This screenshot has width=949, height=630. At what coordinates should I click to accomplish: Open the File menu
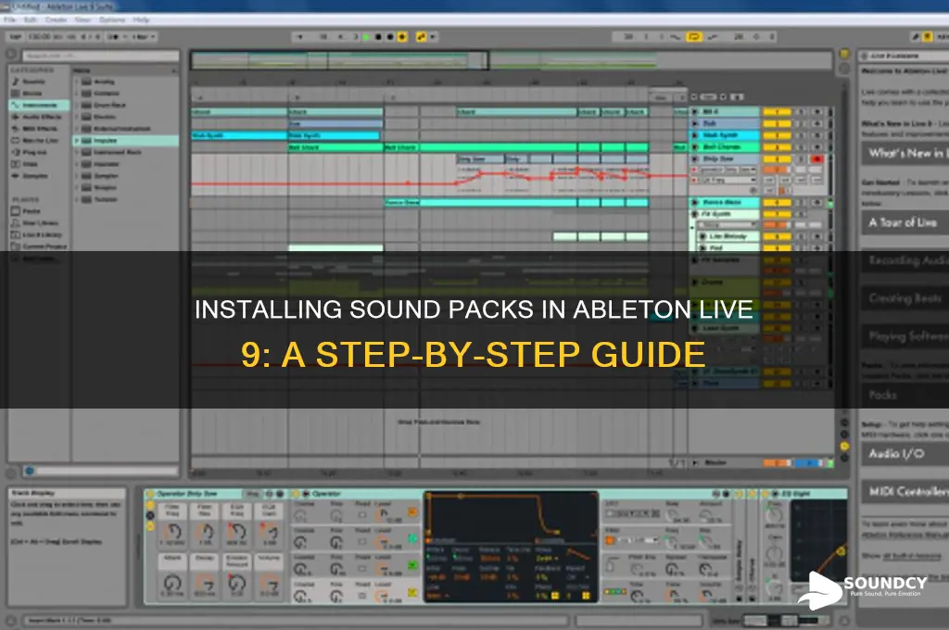click(x=9, y=19)
